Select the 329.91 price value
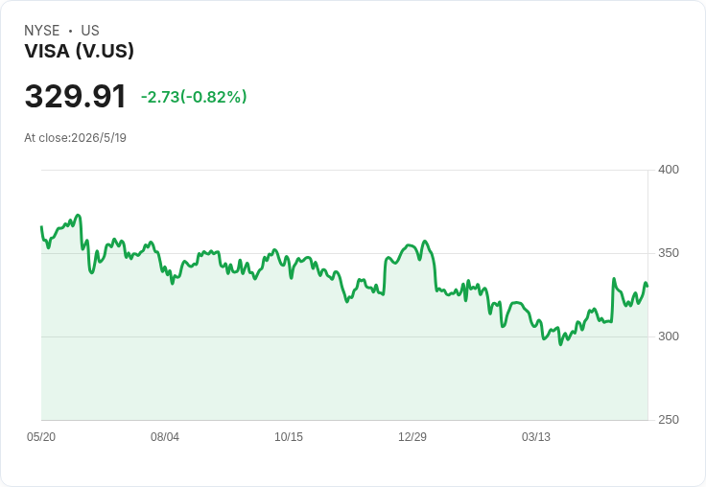This screenshot has width=706, height=487. (x=75, y=96)
